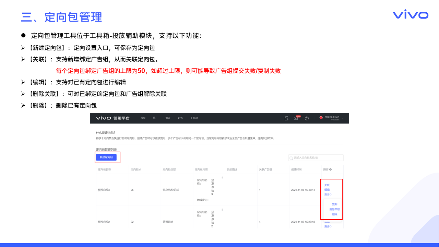Click the vivo 营销平台 logo

[112, 118]
